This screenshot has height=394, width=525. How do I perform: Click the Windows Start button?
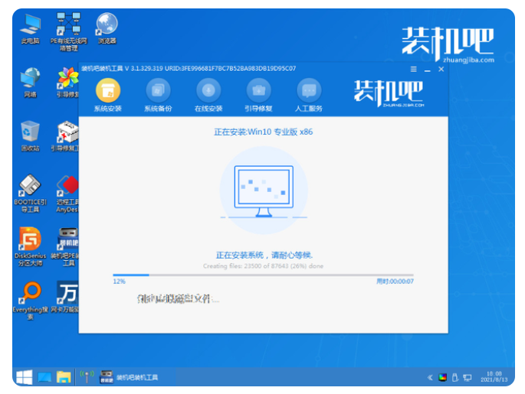tap(25, 376)
